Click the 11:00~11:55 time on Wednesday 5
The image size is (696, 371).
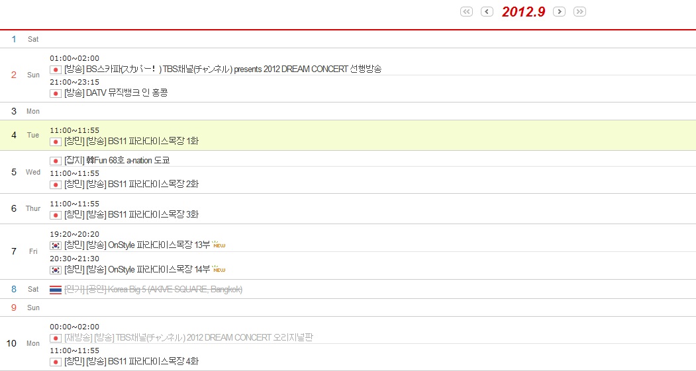pyautogui.click(x=75, y=174)
